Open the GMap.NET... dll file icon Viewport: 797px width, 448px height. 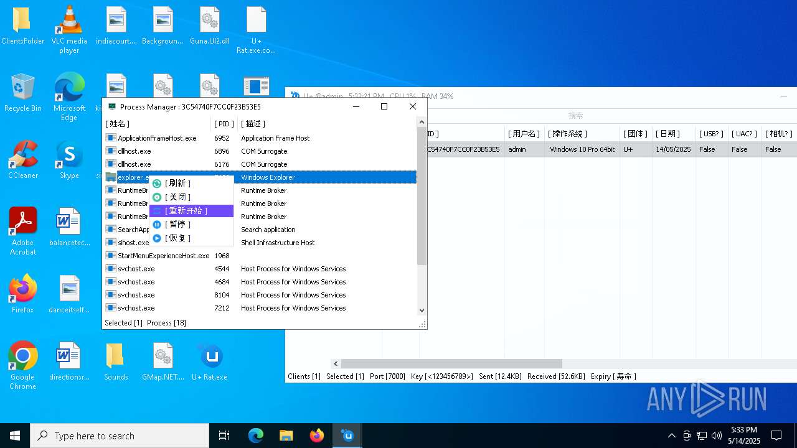tap(163, 362)
